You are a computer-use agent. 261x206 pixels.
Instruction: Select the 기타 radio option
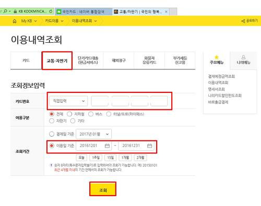click(73, 121)
